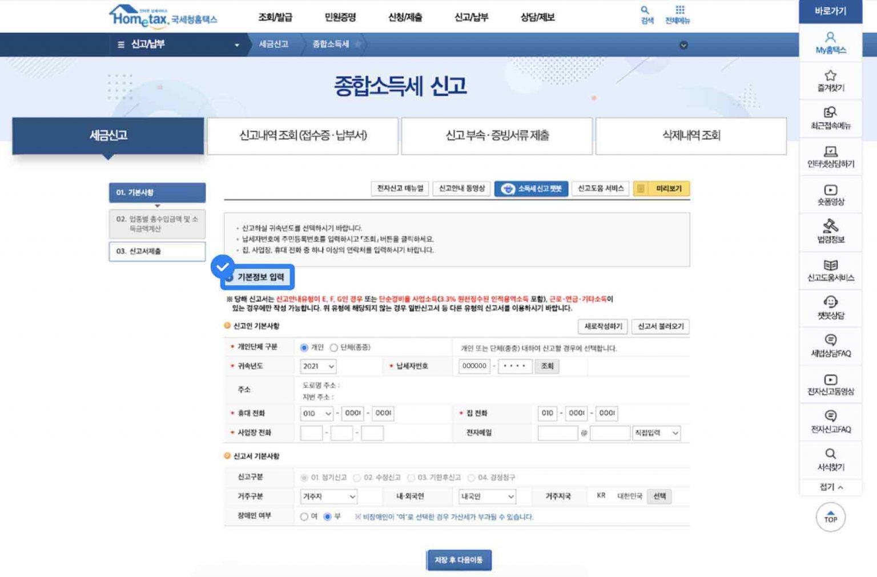Open 챗봇상담 chatbot icon
This screenshot has width=877, height=577.
coord(830,302)
